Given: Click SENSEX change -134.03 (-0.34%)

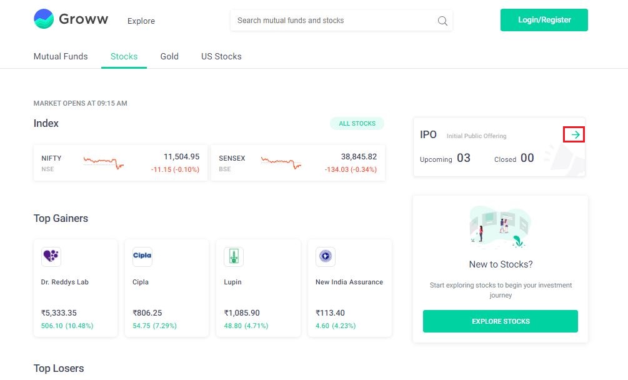Looking at the screenshot, I should 351,169.
